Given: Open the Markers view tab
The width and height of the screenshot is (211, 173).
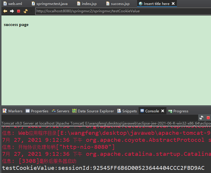Looking at the screenshot, I should point(13,111).
